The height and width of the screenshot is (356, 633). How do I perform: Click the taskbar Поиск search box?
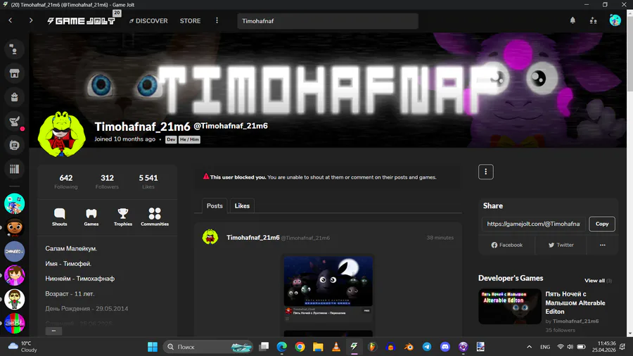tap(208, 347)
